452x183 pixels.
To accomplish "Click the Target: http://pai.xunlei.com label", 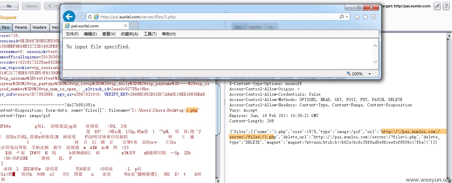I will (x=406, y=6).
